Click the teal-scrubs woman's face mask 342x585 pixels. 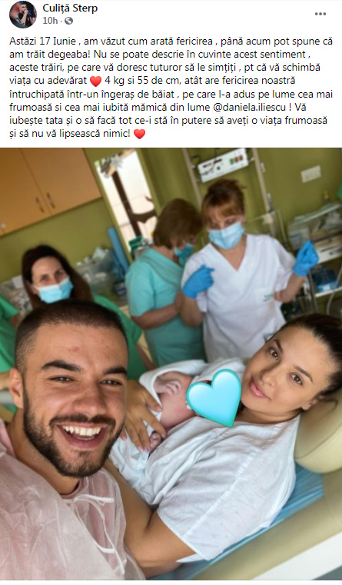coord(184,252)
